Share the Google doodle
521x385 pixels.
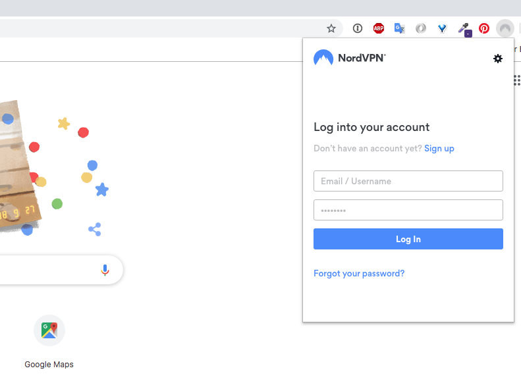(95, 229)
